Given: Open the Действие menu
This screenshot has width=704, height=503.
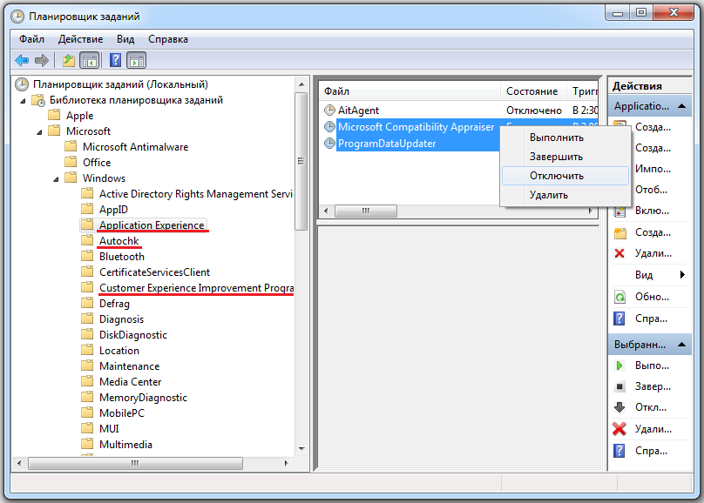Looking at the screenshot, I should (80, 39).
